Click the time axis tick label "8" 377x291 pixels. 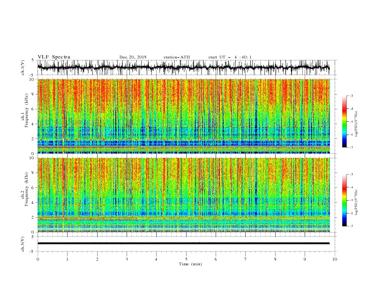[275, 259]
